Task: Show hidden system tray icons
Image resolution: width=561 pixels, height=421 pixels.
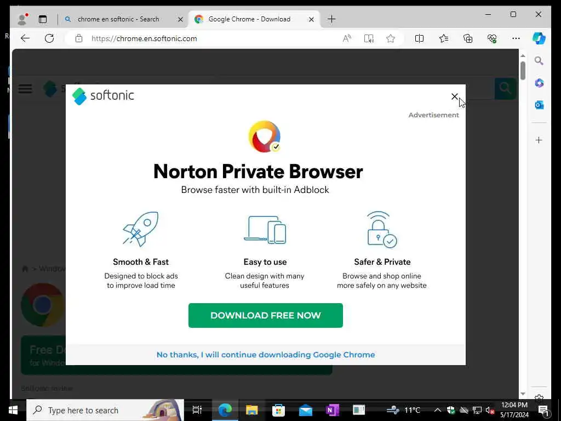Action: (x=438, y=410)
